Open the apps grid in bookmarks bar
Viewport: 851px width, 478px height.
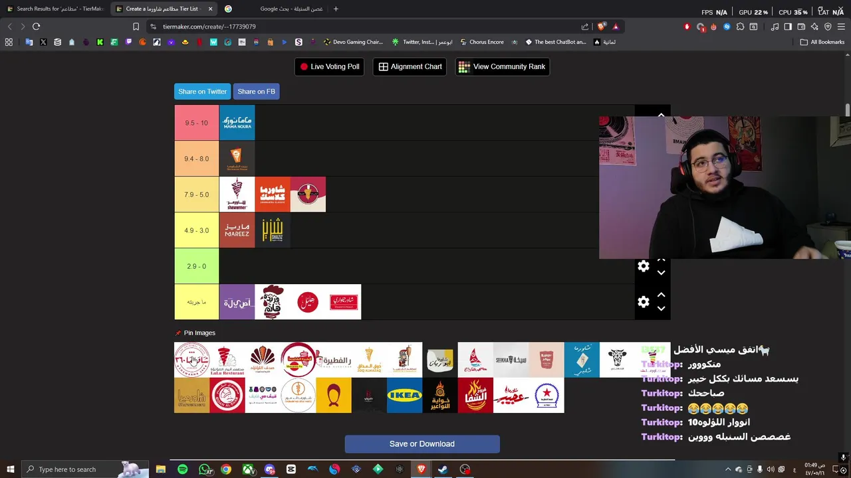click(9, 42)
